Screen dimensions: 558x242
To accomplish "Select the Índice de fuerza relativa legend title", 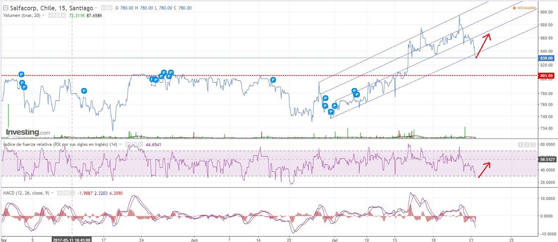I will click(60, 144).
